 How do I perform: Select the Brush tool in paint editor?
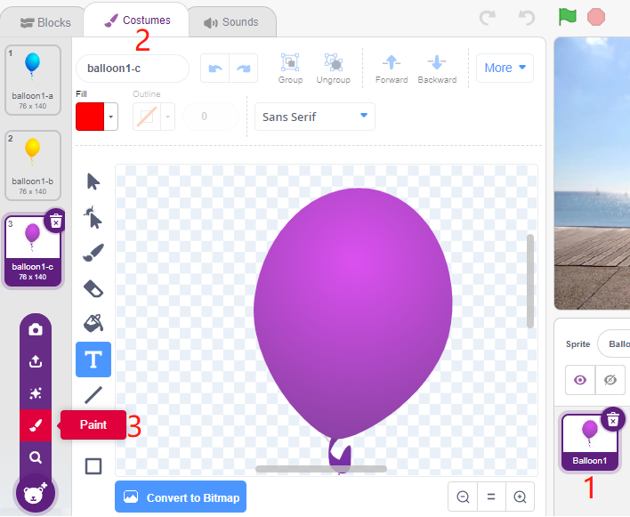[93, 253]
